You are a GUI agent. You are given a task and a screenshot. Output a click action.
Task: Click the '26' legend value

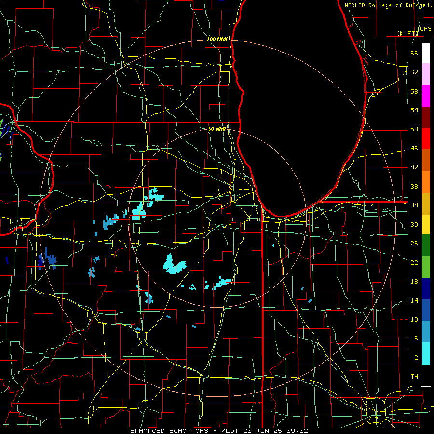(414, 244)
